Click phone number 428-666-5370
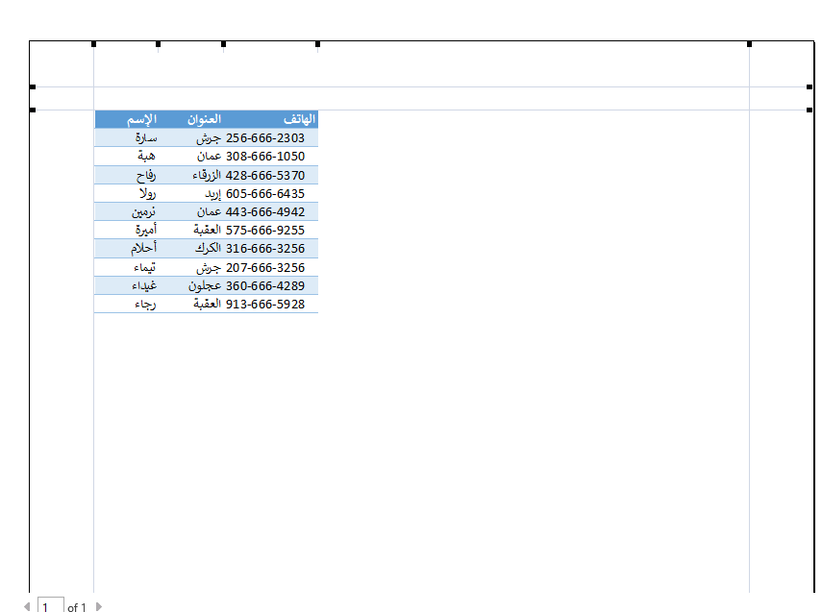822x612 pixels. pyautogui.click(x=265, y=175)
